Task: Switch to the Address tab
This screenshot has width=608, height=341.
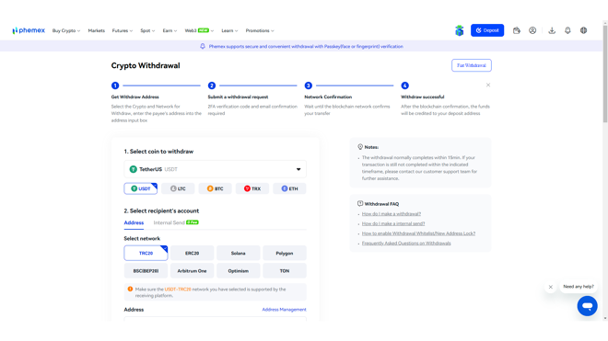Action: [x=134, y=222]
